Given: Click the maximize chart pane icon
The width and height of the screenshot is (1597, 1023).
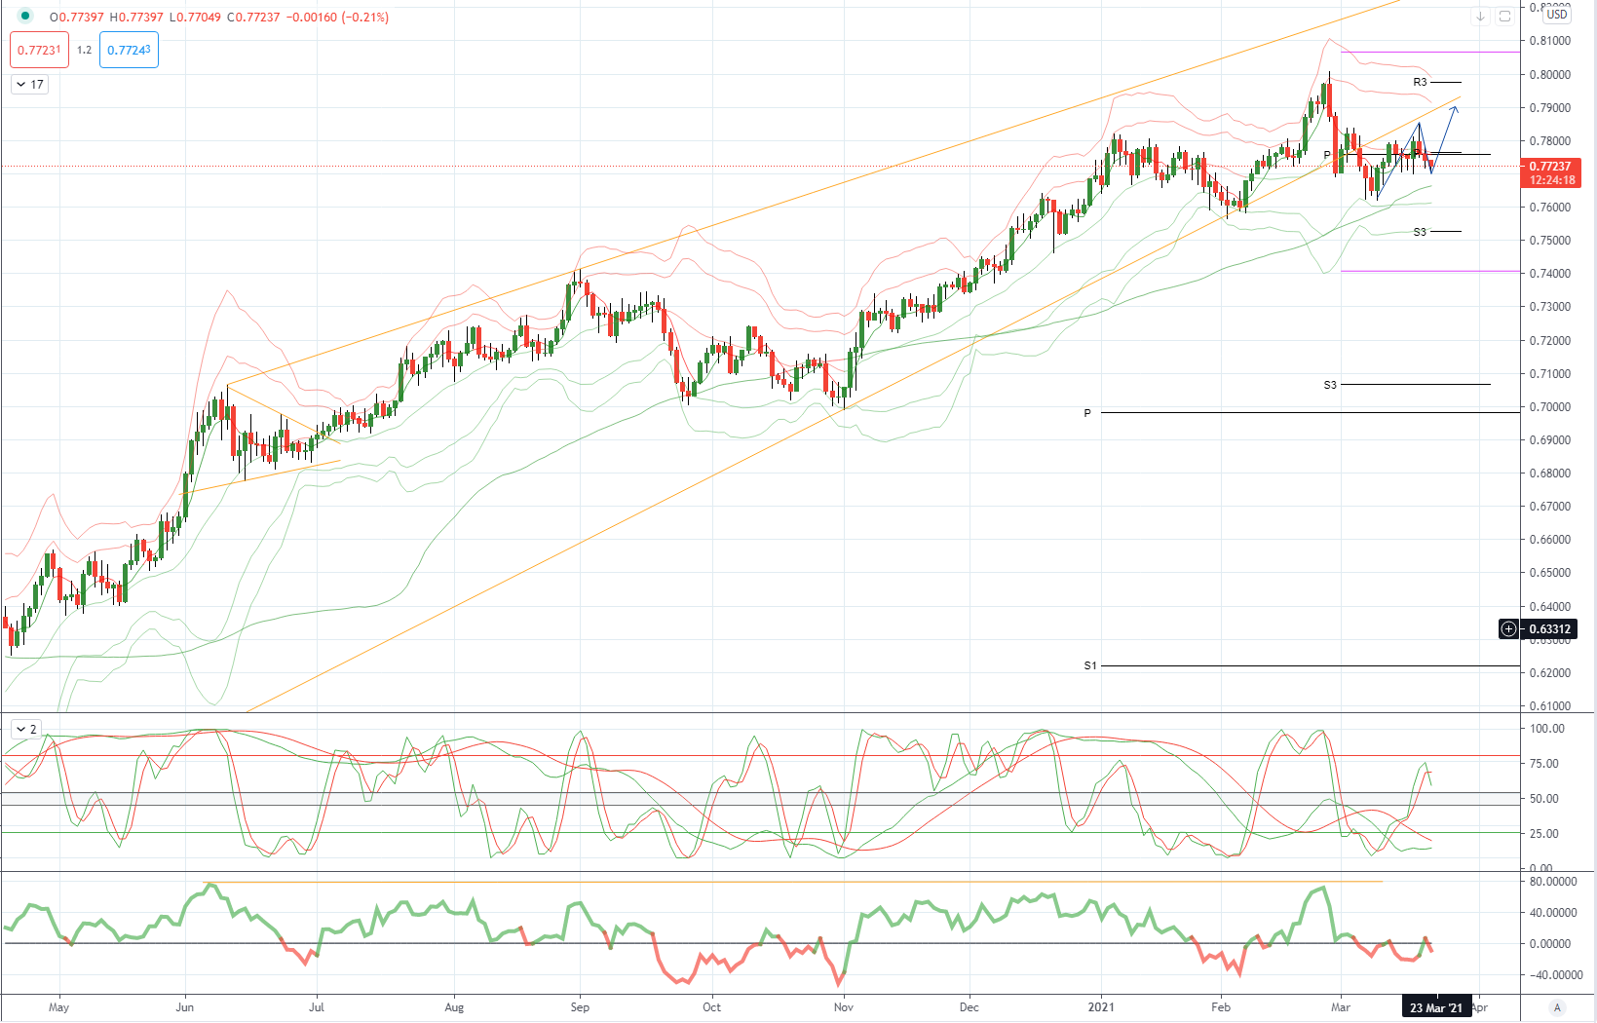Looking at the screenshot, I should (1504, 17).
